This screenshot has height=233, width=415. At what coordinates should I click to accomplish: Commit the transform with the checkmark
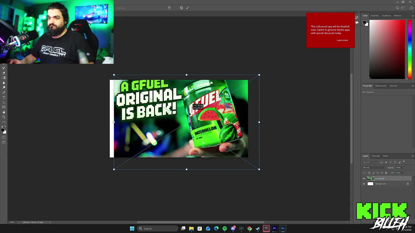187,8
